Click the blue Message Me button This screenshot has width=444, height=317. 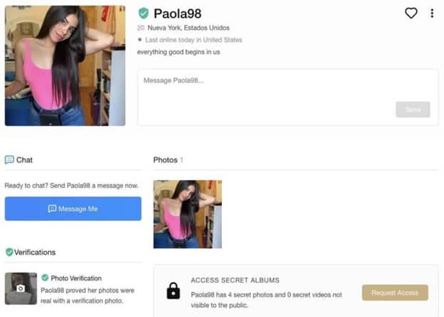pos(73,209)
